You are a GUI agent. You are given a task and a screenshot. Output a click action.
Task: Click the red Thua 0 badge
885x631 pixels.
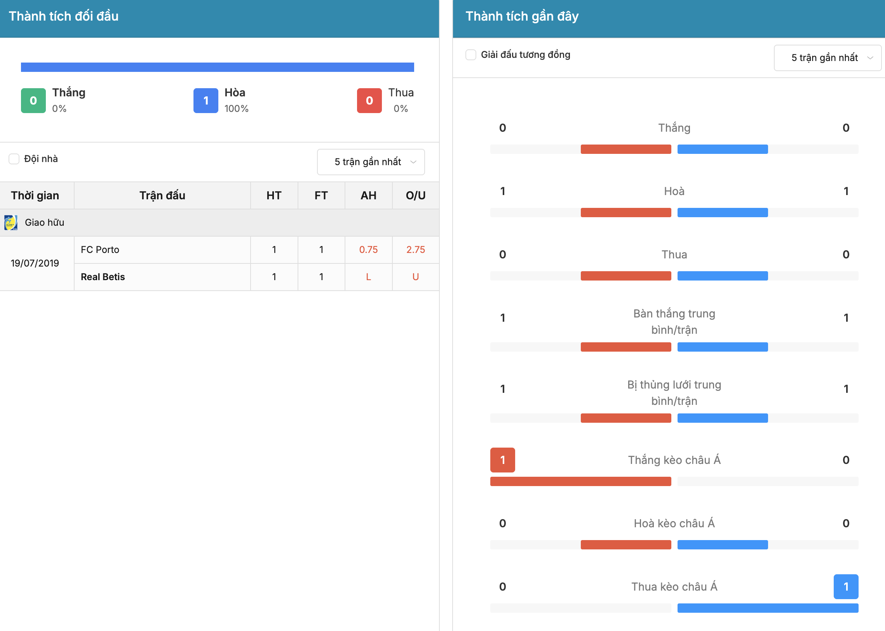click(x=369, y=101)
